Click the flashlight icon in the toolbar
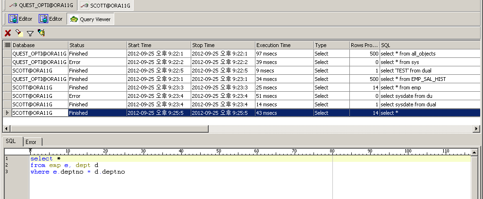Screen dimensions: 483x199 19,33
